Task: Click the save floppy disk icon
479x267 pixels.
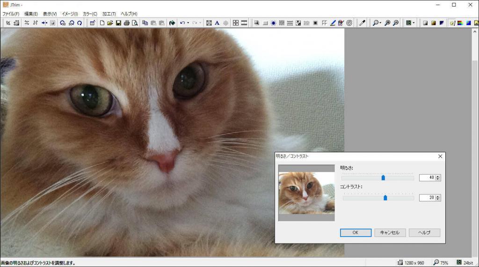Action: (118, 23)
